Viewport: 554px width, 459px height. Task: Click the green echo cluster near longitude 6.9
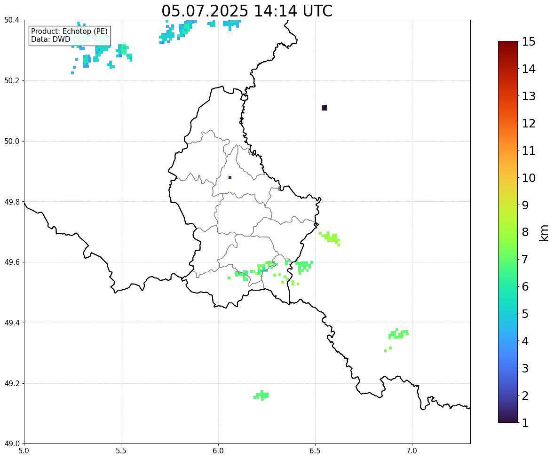398,334
